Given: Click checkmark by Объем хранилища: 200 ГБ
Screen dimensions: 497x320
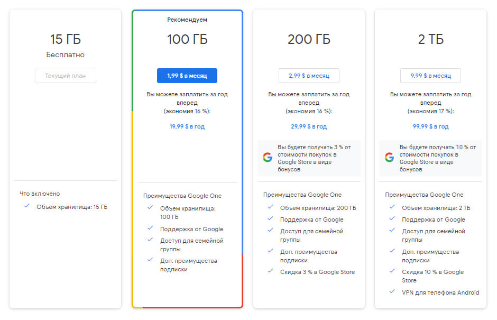Looking at the screenshot, I should [x=270, y=207].
